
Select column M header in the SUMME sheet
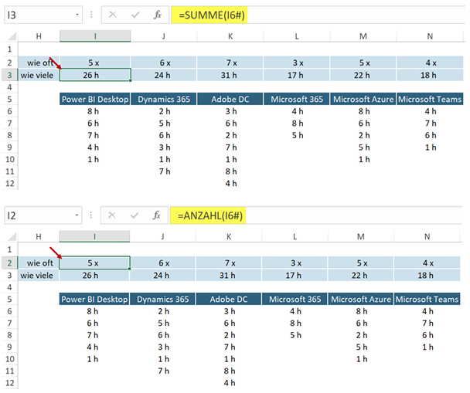[x=363, y=36]
